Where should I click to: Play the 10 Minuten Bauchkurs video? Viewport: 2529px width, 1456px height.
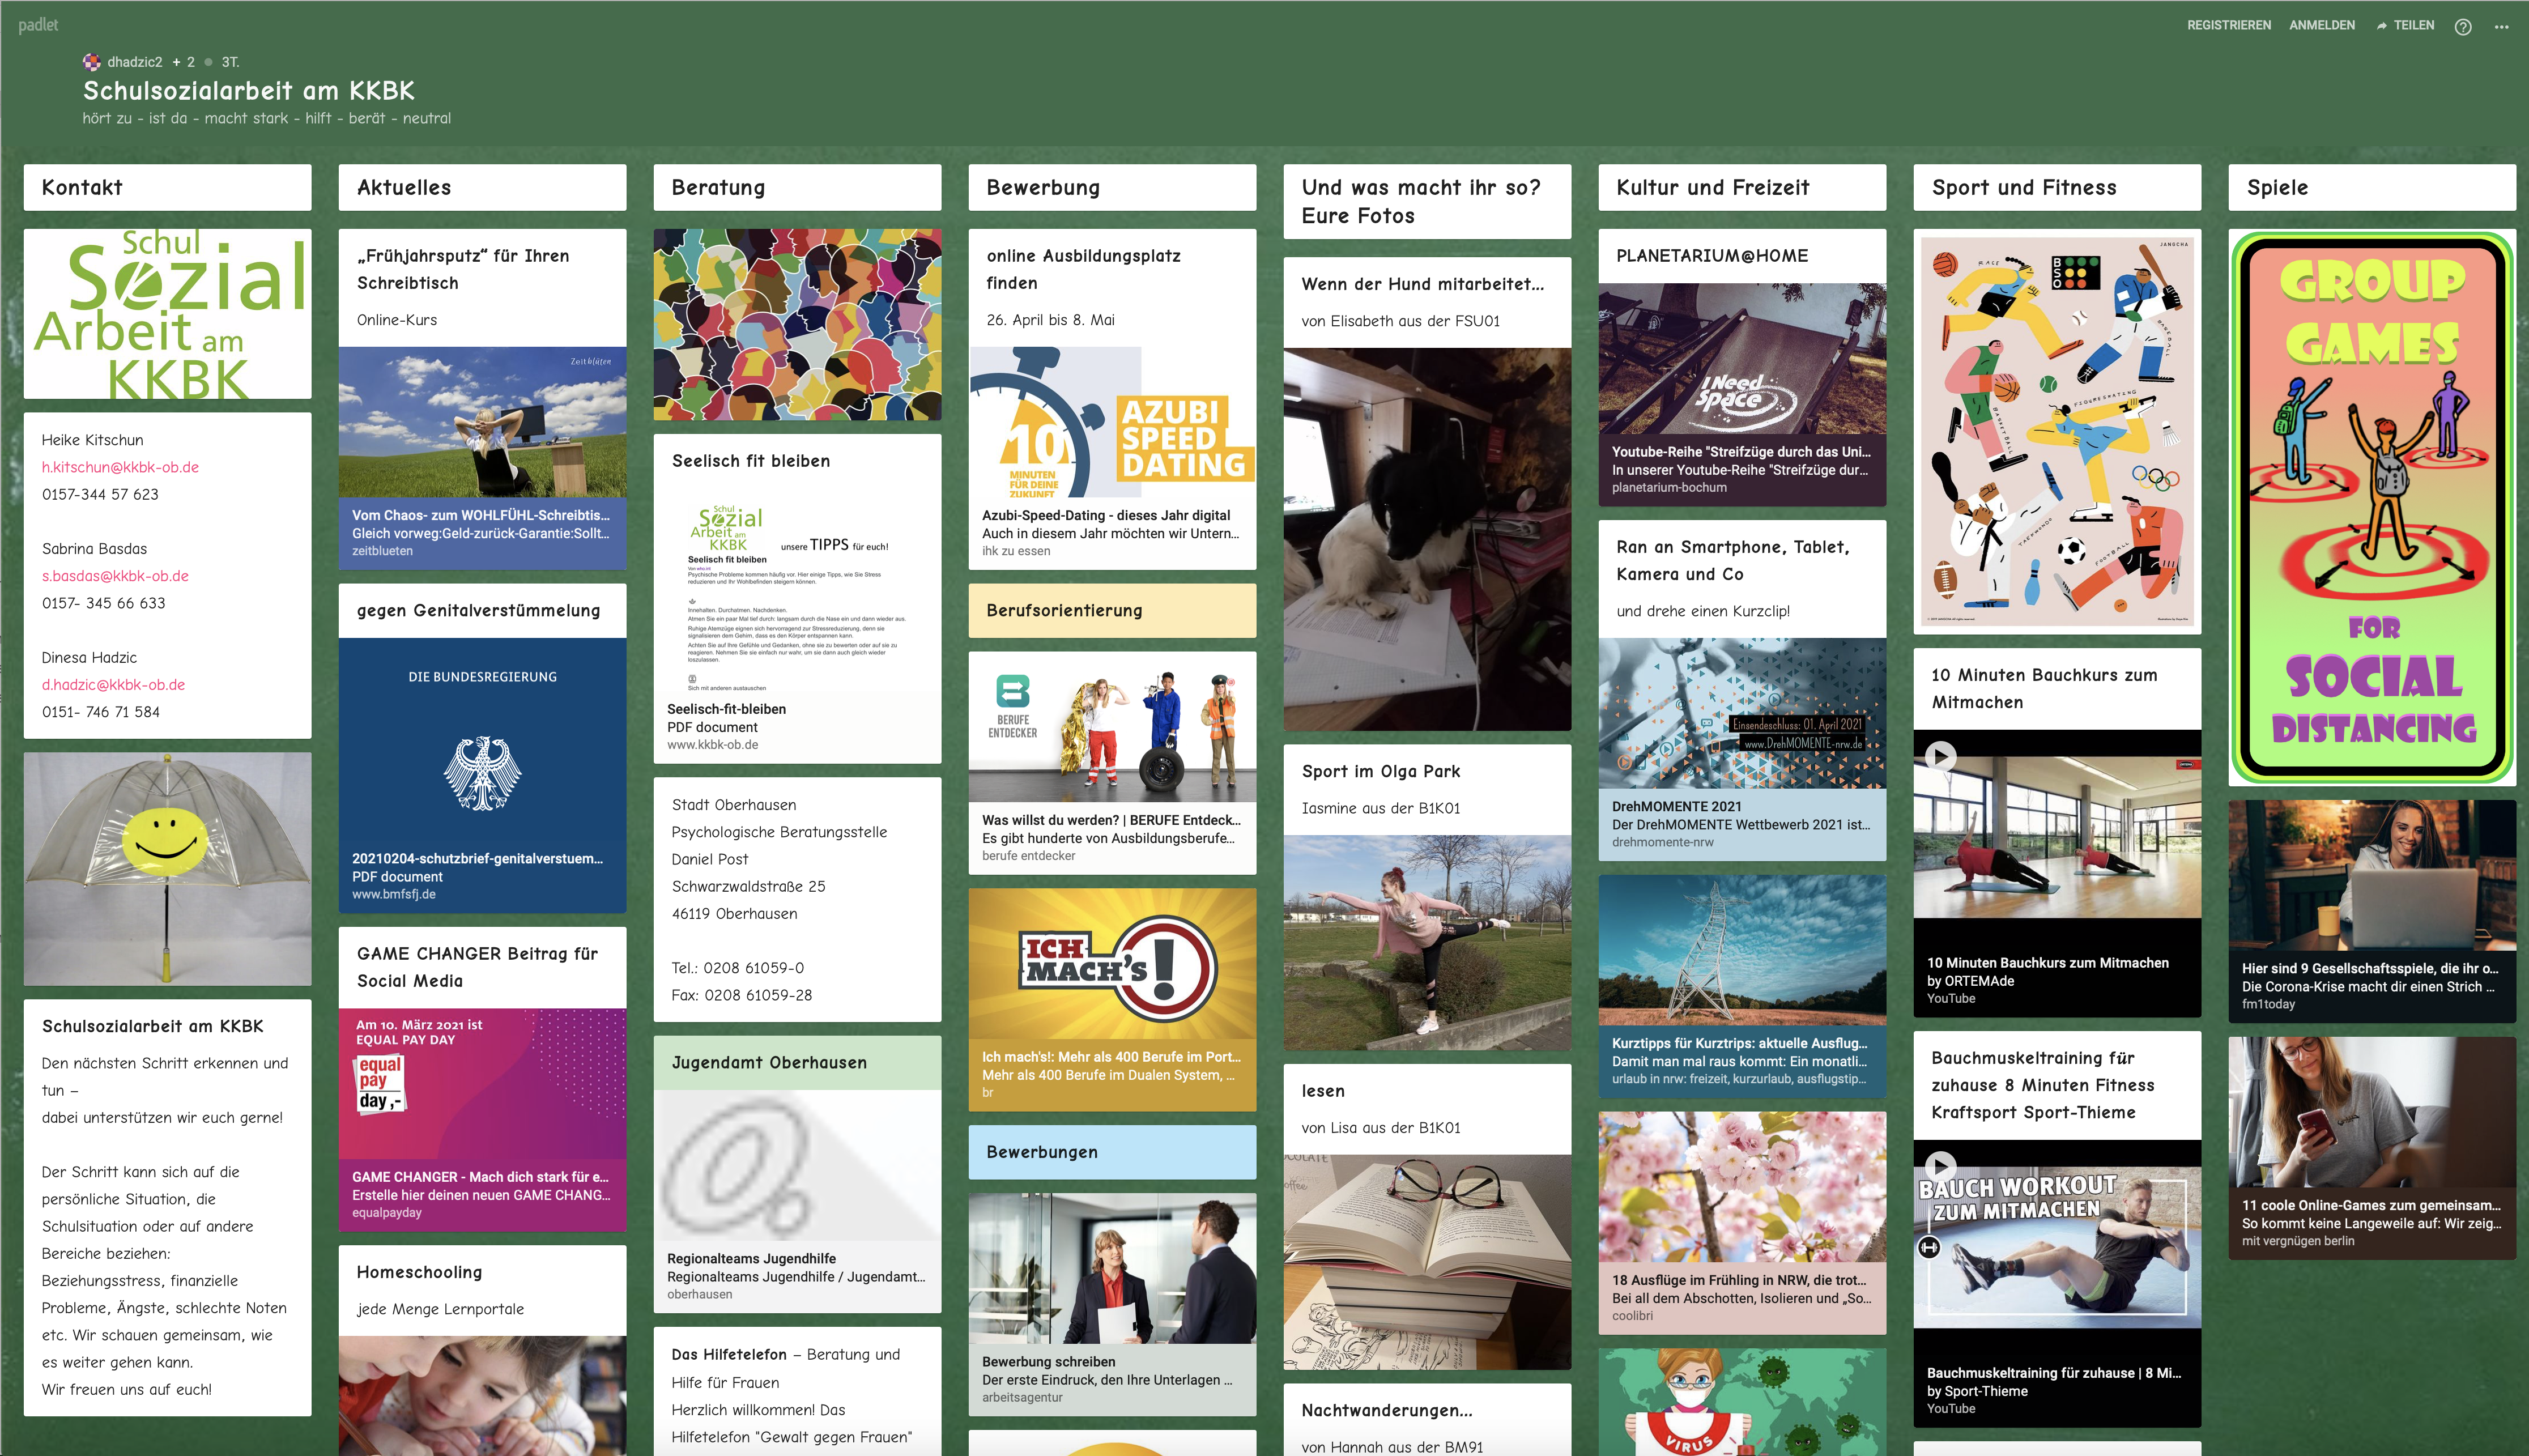point(1940,756)
